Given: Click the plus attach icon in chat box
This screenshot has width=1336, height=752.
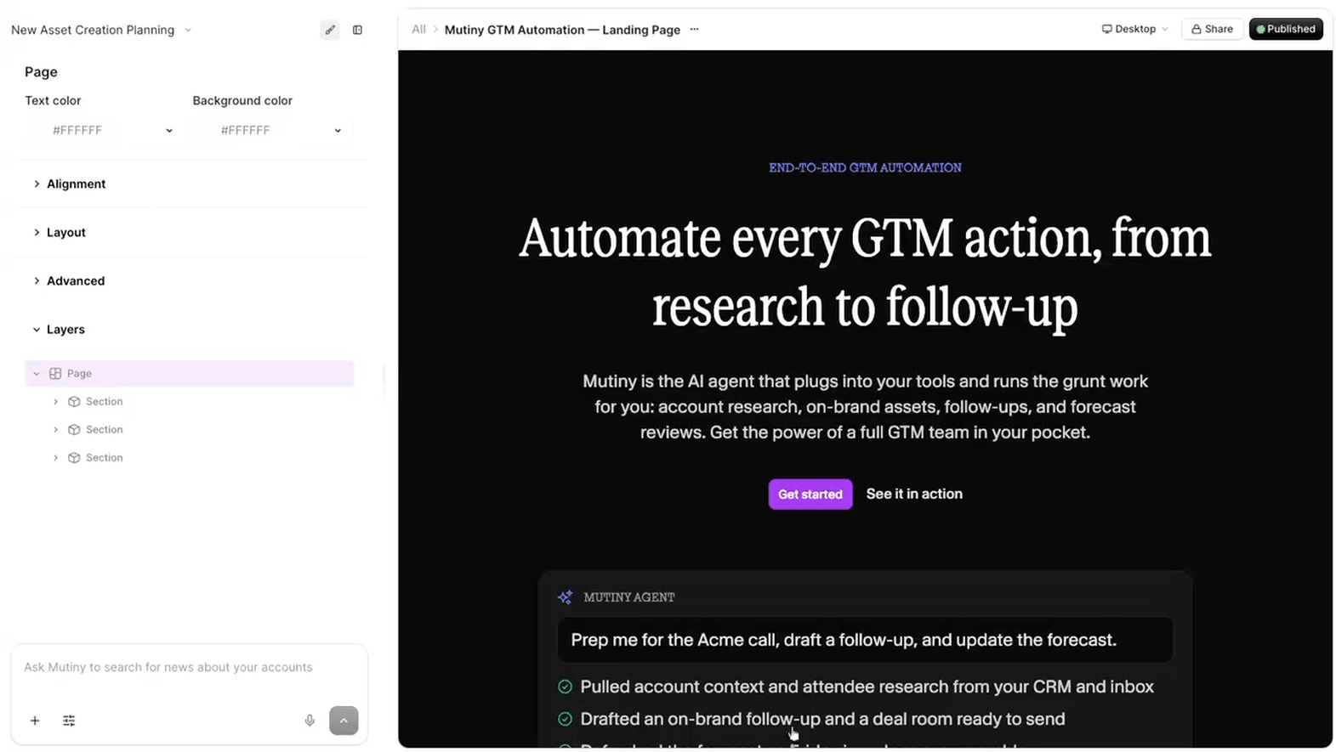Looking at the screenshot, I should [x=35, y=721].
